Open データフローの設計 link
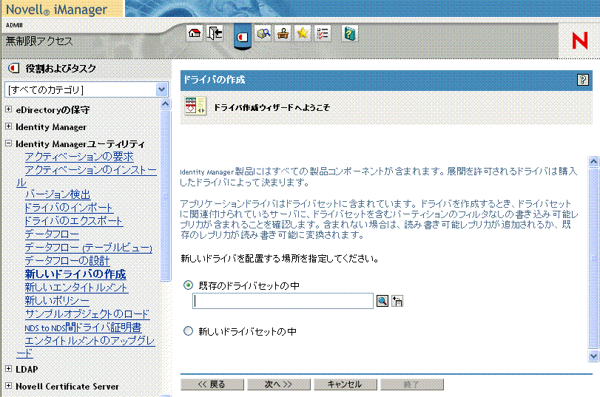 pyautogui.click(x=67, y=261)
